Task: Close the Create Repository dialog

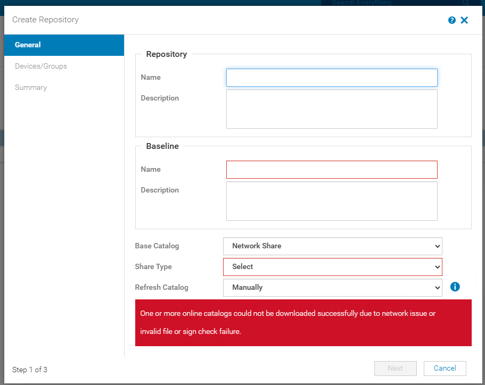Action: 464,20
